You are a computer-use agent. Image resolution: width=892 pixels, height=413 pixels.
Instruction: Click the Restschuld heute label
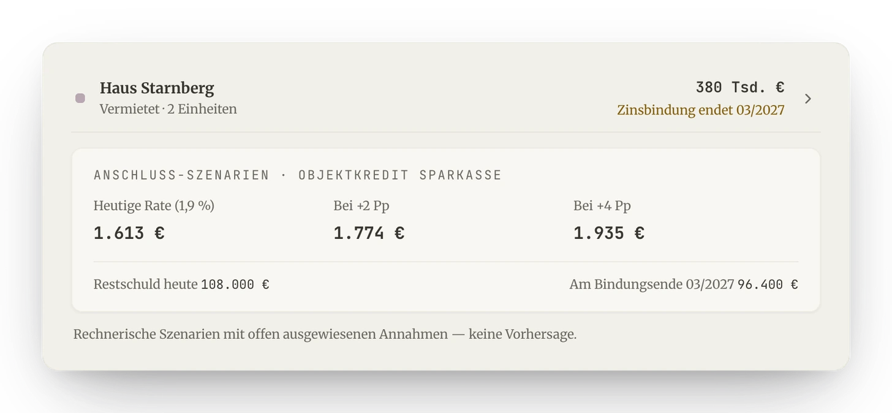pyautogui.click(x=146, y=284)
